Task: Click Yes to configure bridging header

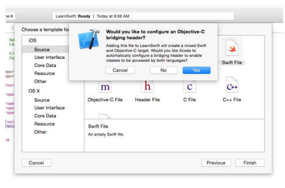Action: pyautogui.click(x=196, y=70)
